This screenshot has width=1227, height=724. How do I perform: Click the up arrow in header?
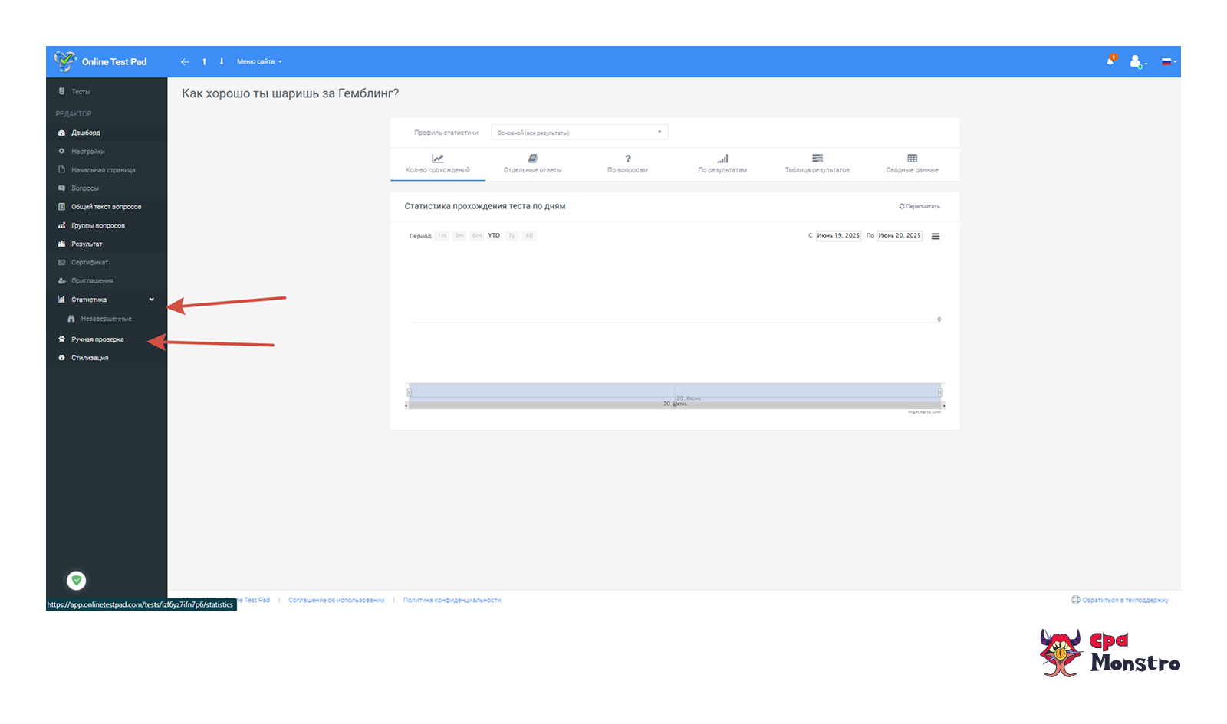point(204,62)
